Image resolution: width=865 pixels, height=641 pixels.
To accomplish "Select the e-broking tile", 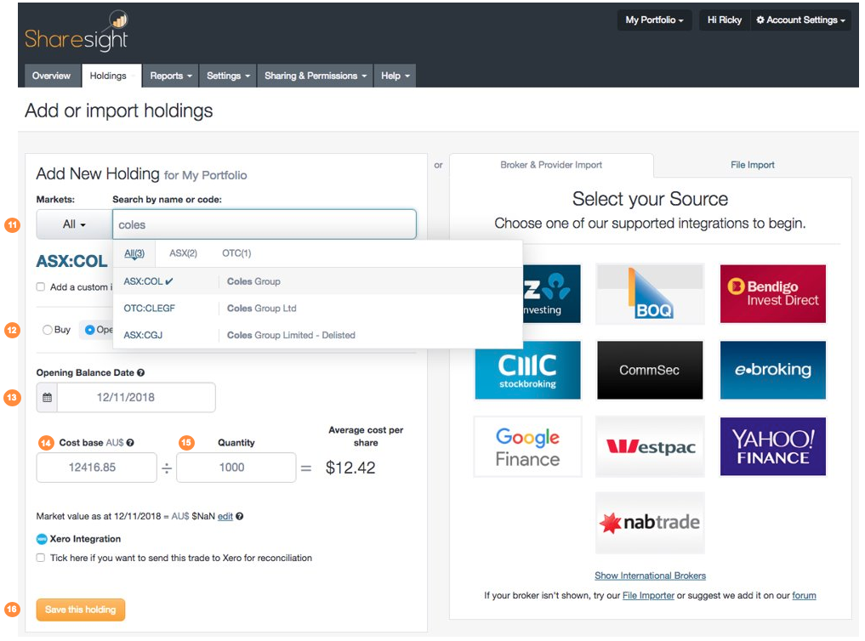I will [x=773, y=370].
